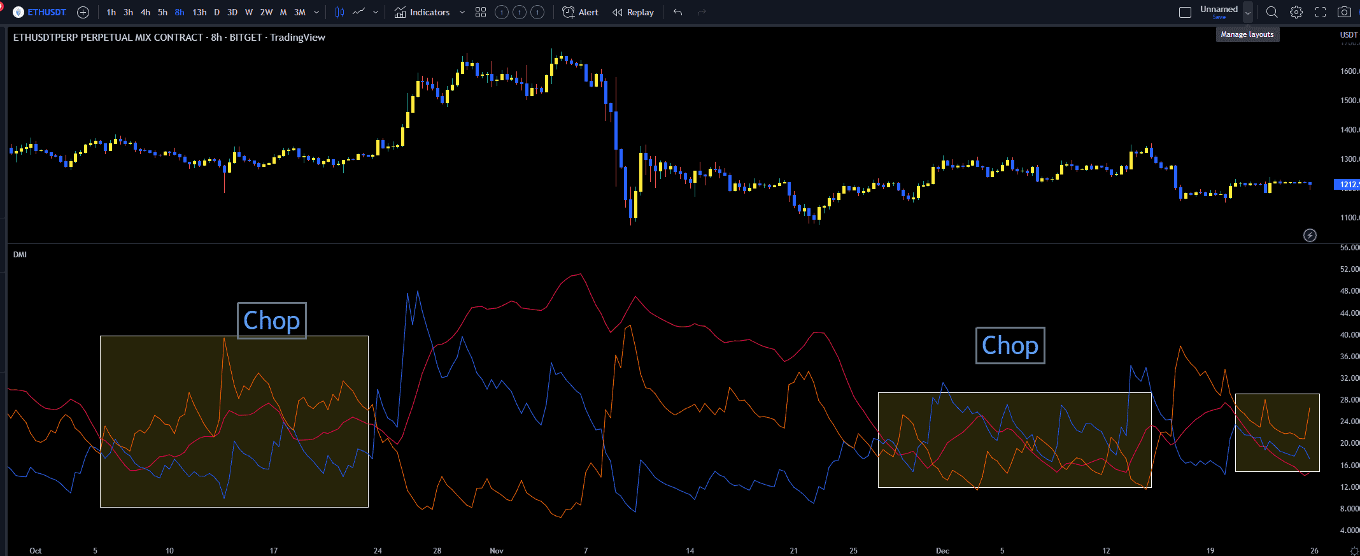
Task: Select the 13h timeframe
Action: 199,12
